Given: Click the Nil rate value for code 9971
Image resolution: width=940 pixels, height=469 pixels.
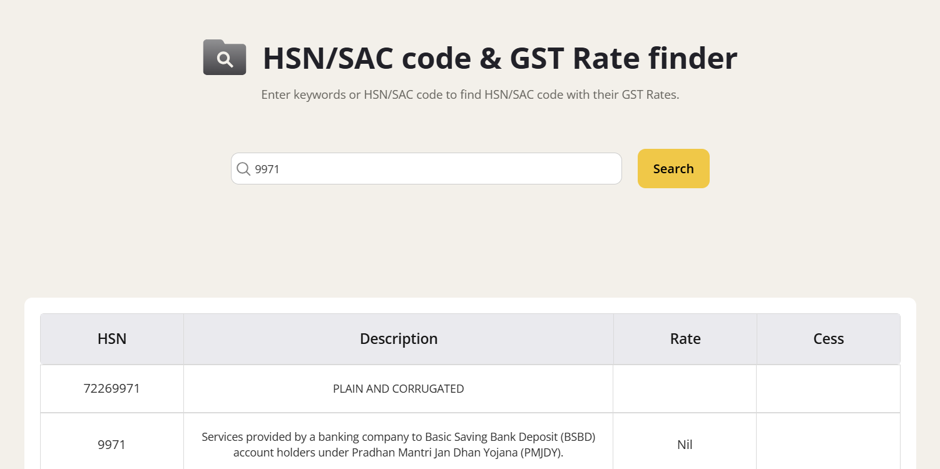Looking at the screenshot, I should click(685, 444).
